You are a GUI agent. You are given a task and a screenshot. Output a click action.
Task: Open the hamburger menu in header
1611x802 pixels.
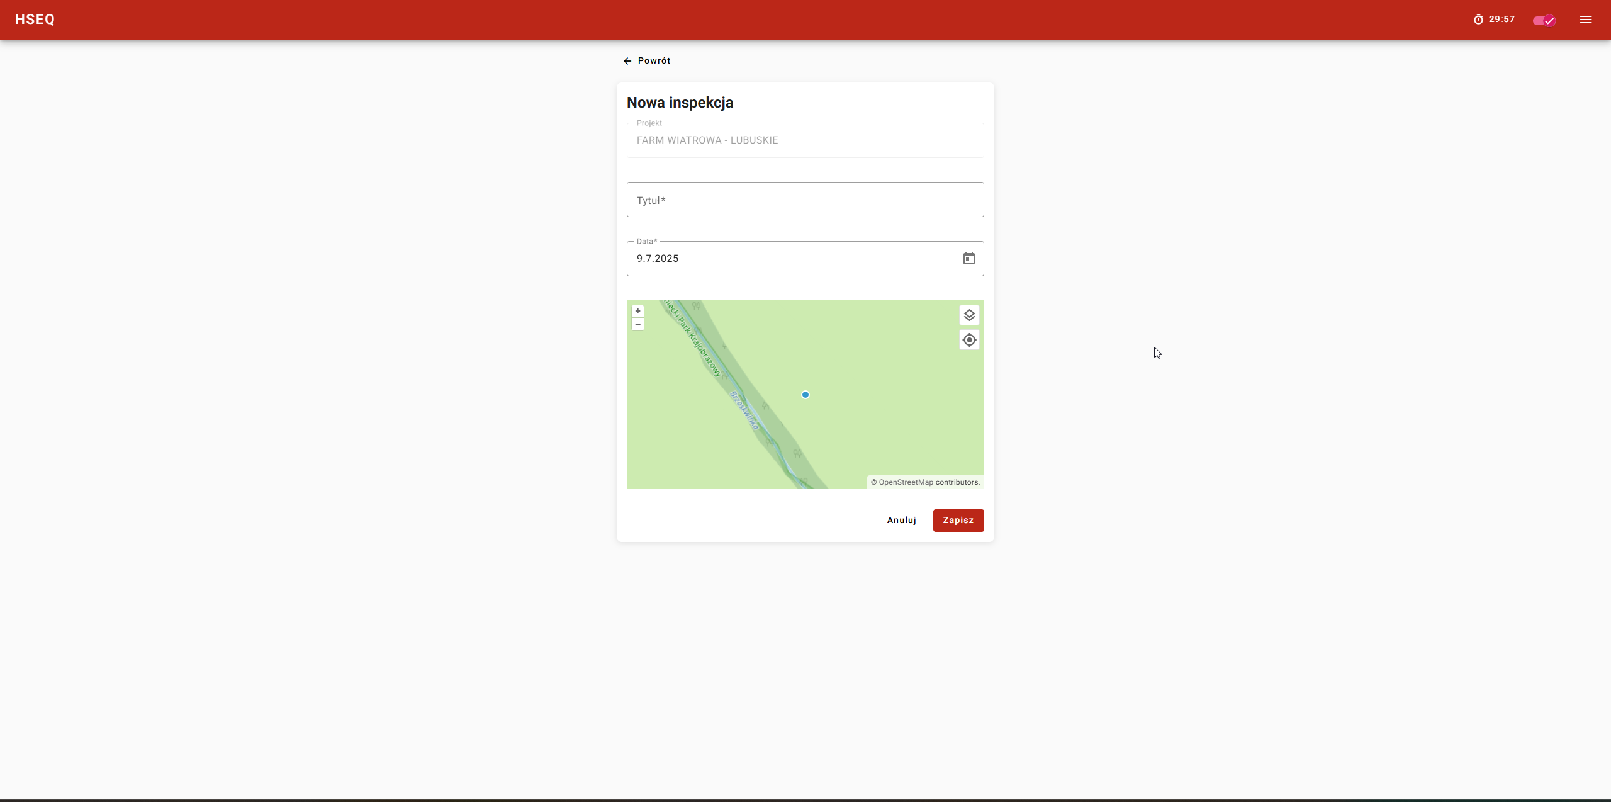coord(1585,20)
